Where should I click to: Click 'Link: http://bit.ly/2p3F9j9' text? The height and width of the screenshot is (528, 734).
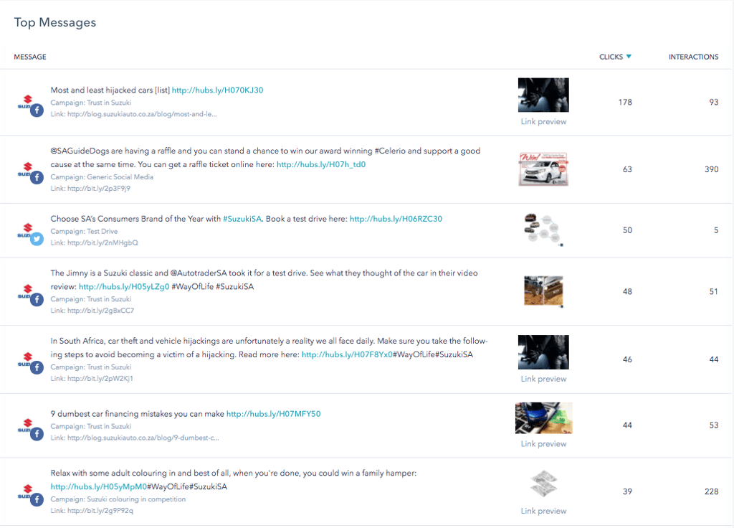point(90,189)
